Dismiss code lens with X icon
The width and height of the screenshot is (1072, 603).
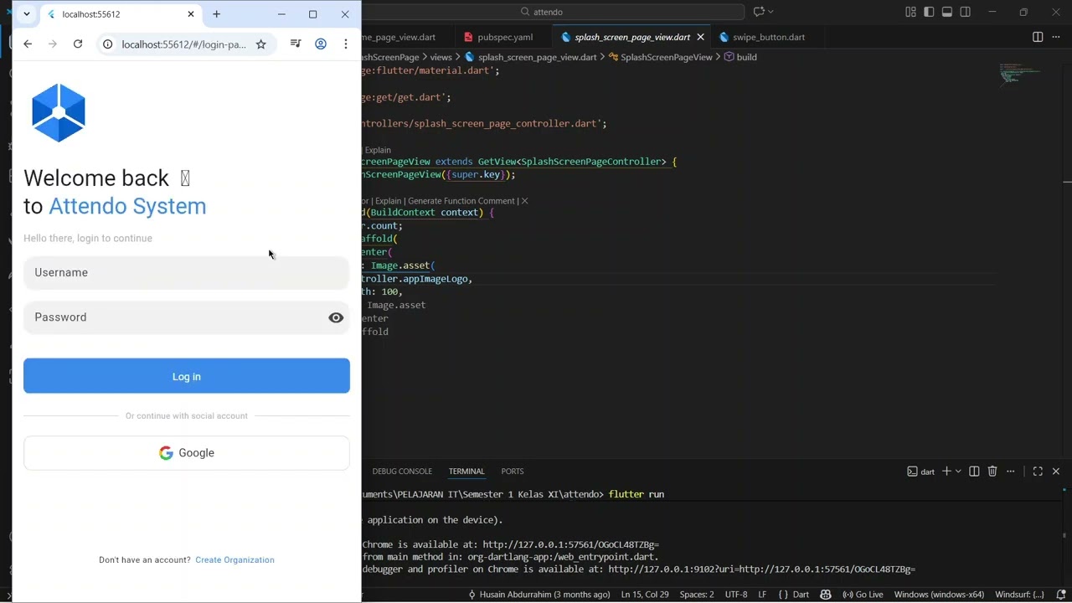tap(524, 201)
